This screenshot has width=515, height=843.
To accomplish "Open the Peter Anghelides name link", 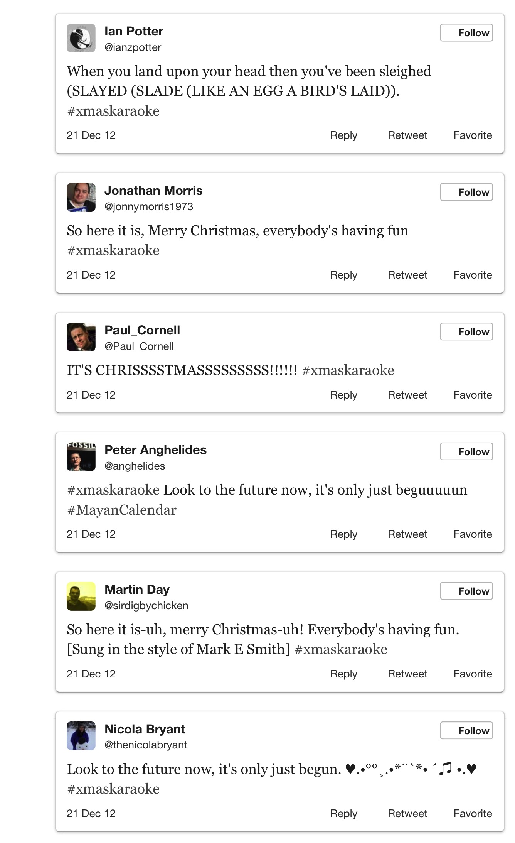I will click(x=155, y=450).
